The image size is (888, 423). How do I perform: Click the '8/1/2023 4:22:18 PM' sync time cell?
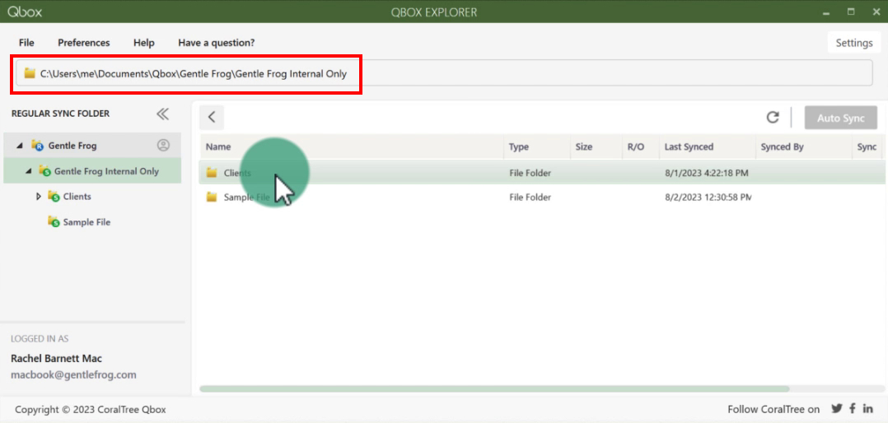click(707, 173)
